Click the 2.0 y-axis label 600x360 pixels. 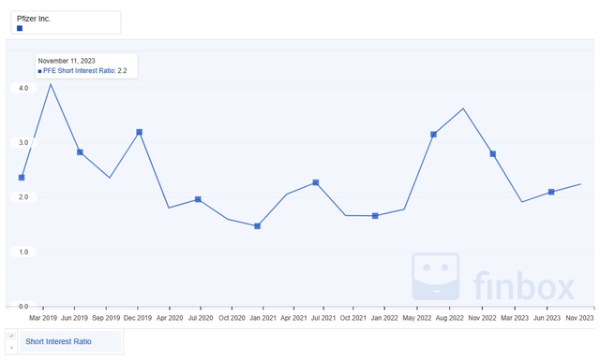(23, 197)
